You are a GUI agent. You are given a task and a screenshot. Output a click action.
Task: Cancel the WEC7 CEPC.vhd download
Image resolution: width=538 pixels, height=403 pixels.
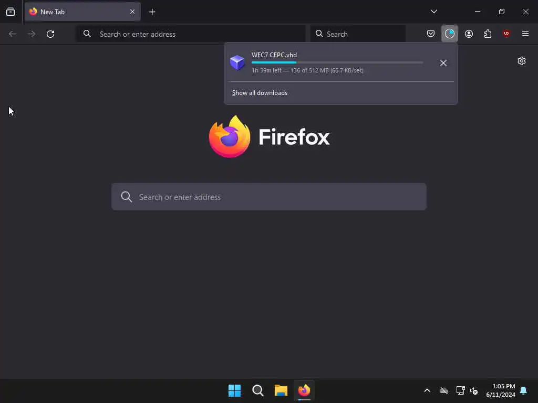pyautogui.click(x=443, y=63)
